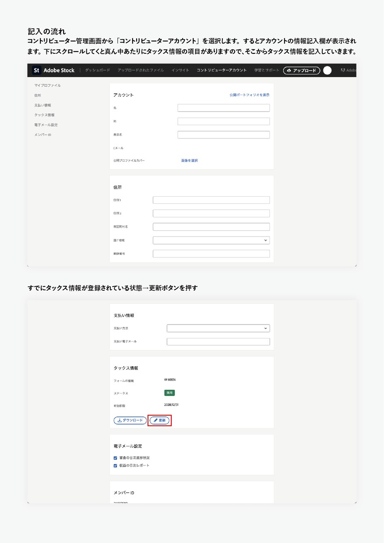Click the 画像を選択 link
This screenshot has width=384, height=543.
(189, 161)
